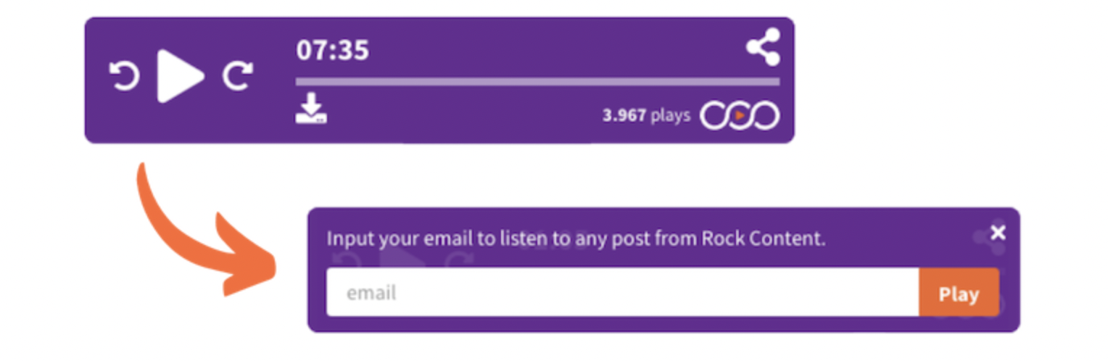The width and height of the screenshot is (1108, 361).
Task: Click the faded forward icon behind the email prompt
Action: pyautogui.click(x=458, y=260)
